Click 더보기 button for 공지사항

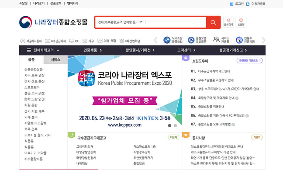[257, 138]
